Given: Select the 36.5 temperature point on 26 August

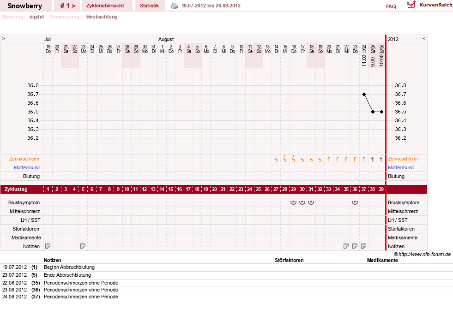Looking at the screenshot, I should [381, 112].
